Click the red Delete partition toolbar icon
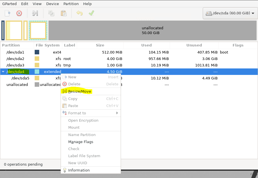 [x=19, y=13]
